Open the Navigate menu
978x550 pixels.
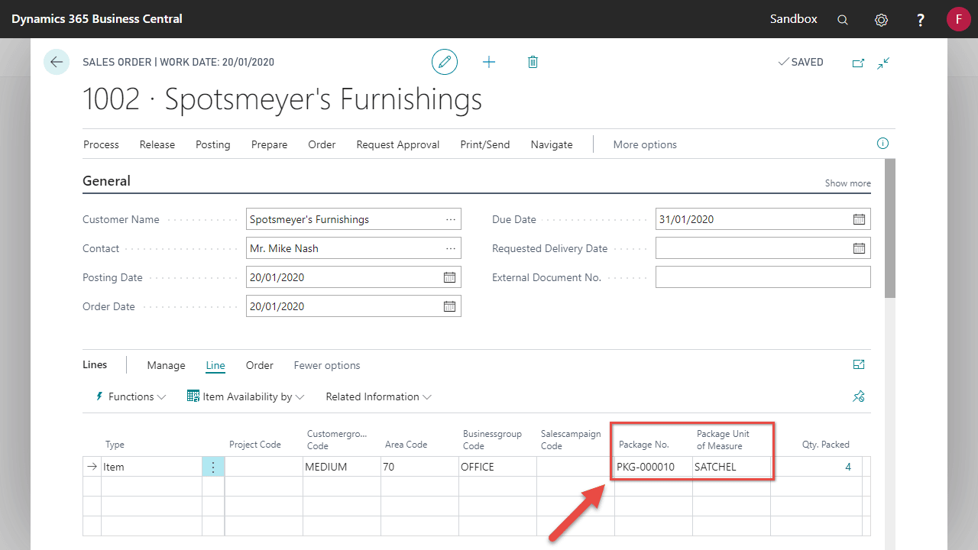click(552, 144)
